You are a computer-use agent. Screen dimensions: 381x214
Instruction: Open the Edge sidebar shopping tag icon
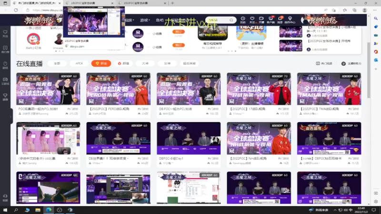click(x=376, y=27)
